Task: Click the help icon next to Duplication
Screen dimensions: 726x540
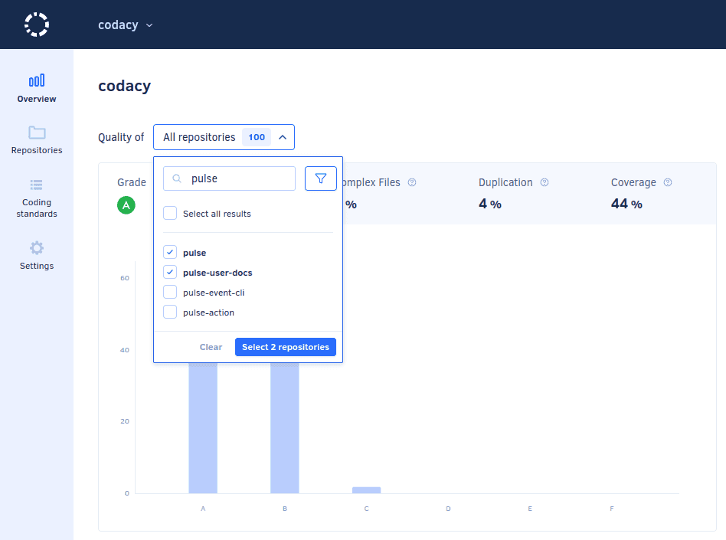Action: [x=544, y=182]
